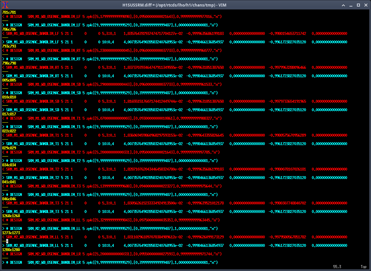Minimize the VIM window
The width and height of the screenshot is (371, 271).
click(x=351, y=5)
